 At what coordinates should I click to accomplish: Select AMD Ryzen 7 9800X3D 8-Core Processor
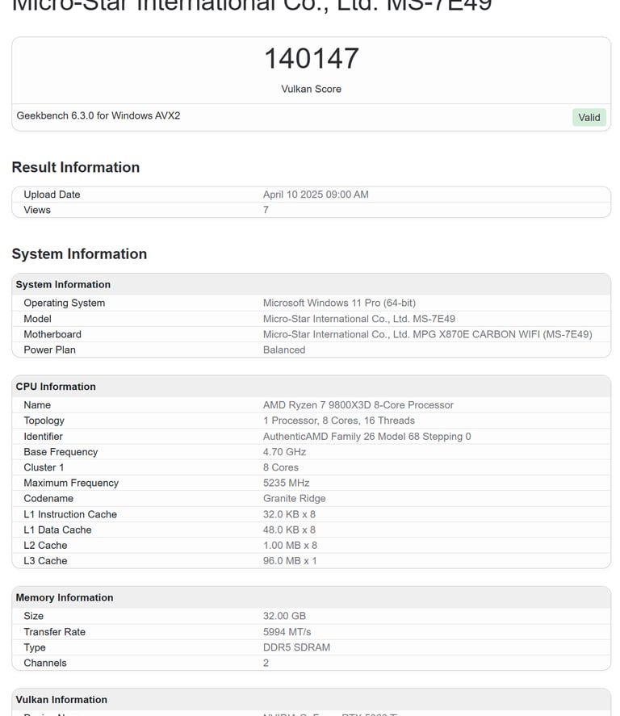pos(358,405)
